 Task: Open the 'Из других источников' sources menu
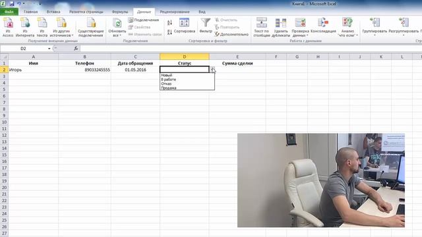61,27
